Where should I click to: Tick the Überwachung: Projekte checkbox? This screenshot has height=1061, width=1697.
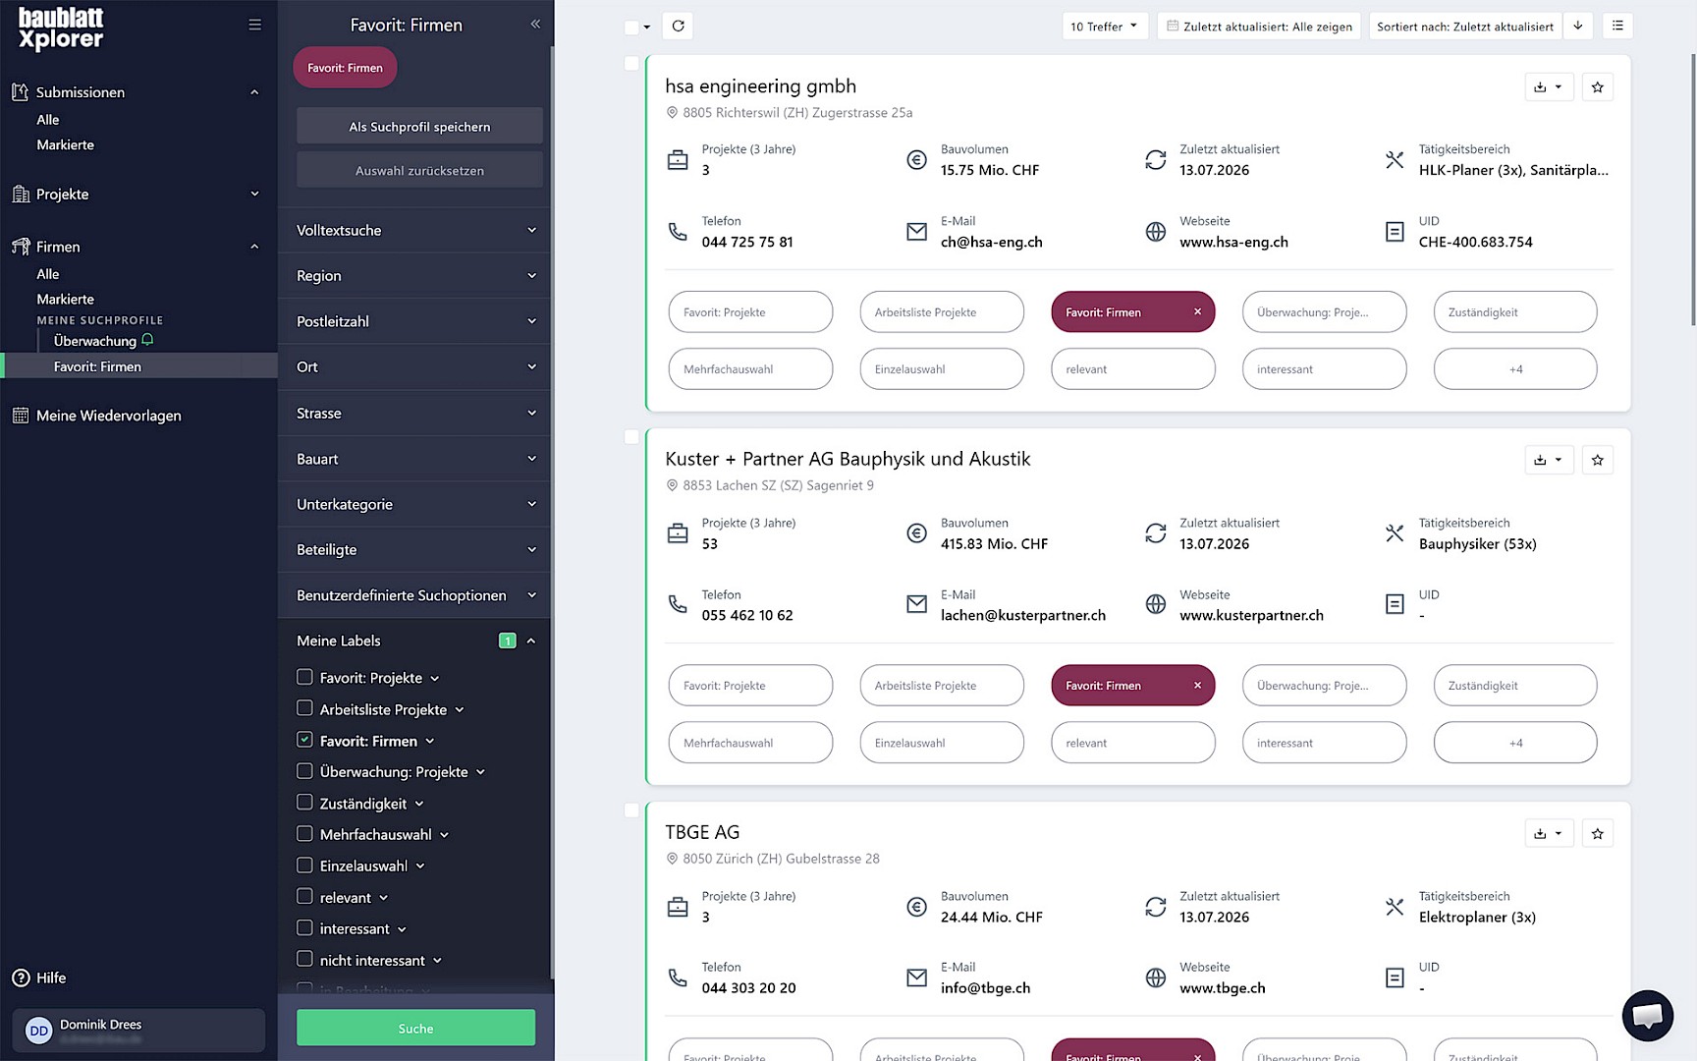click(304, 771)
